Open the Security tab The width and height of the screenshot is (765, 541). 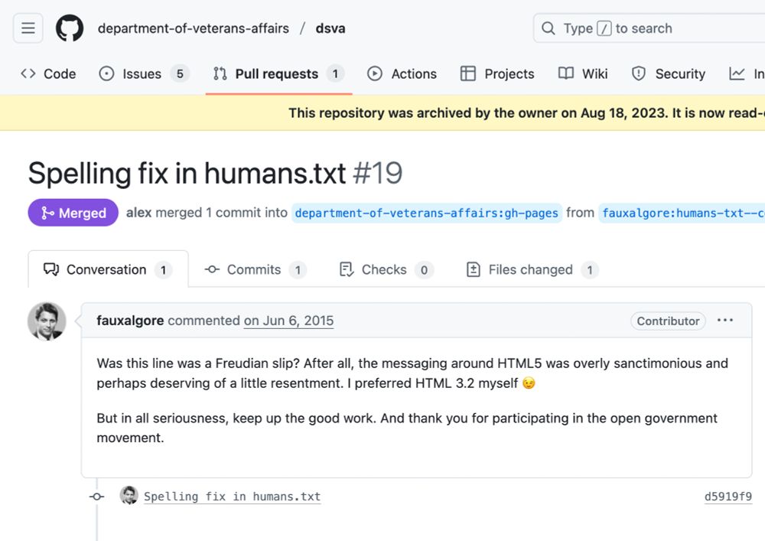tap(669, 73)
